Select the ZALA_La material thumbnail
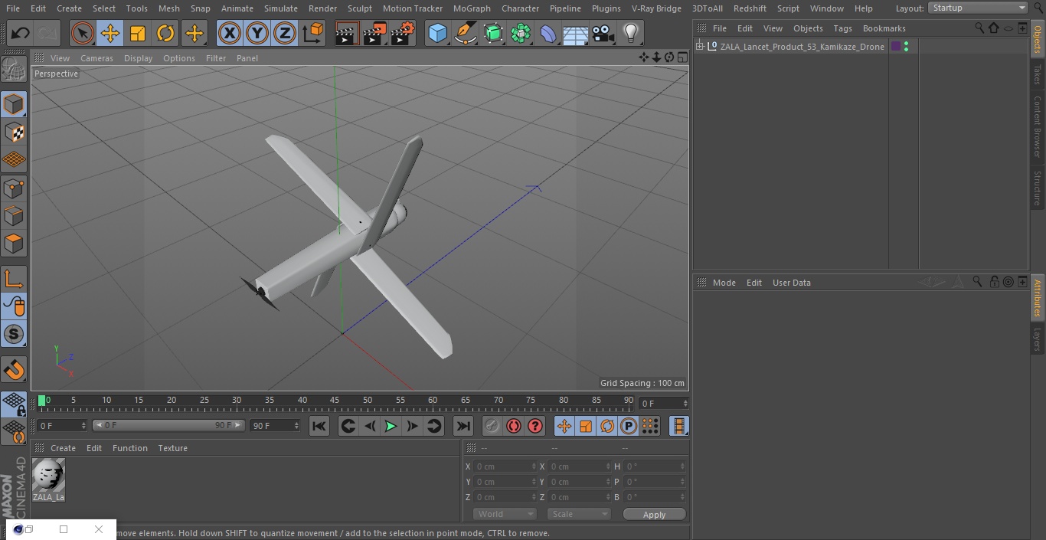This screenshot has height=540, width=1046. (48, 476)
